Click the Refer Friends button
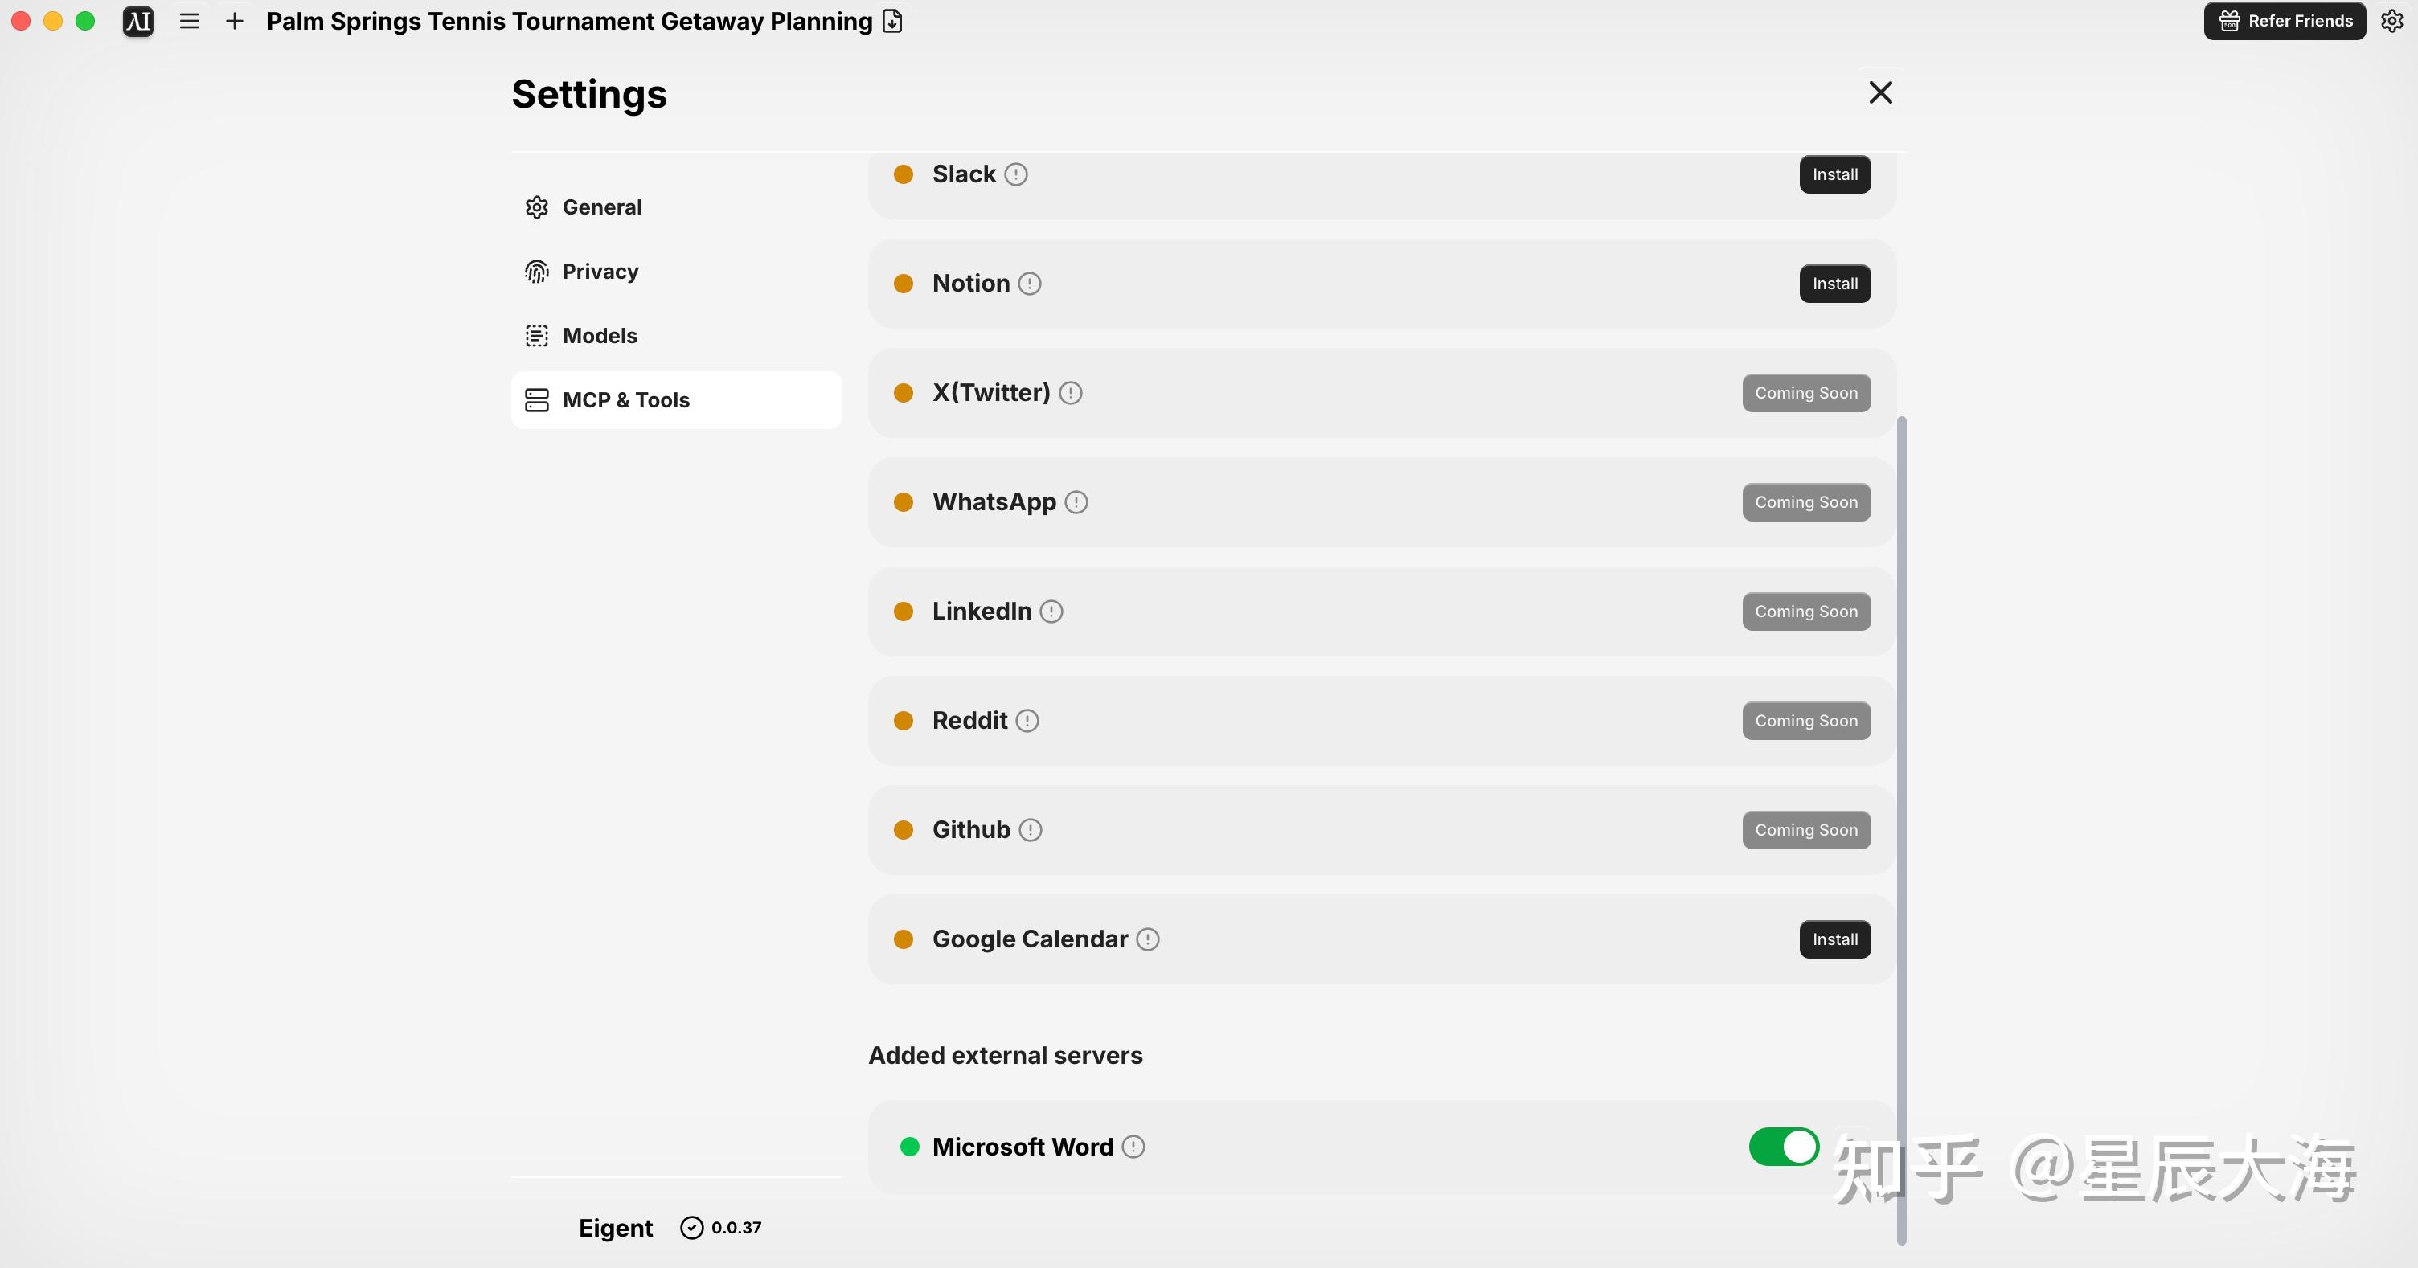The width and height of the screenshot is (2418, 1268). 2285,21
